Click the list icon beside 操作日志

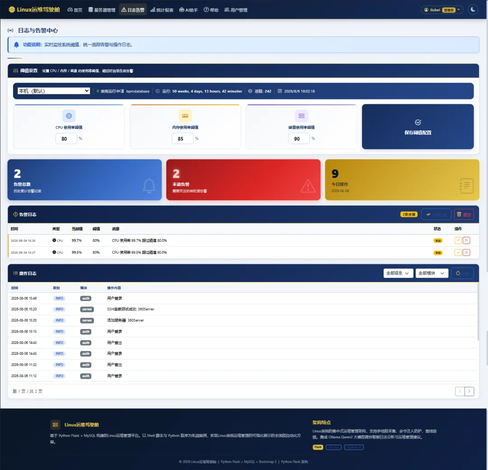click(x=15, y=273)
